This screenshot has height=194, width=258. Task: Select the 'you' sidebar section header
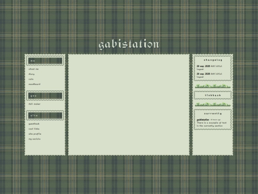[45, 95]
